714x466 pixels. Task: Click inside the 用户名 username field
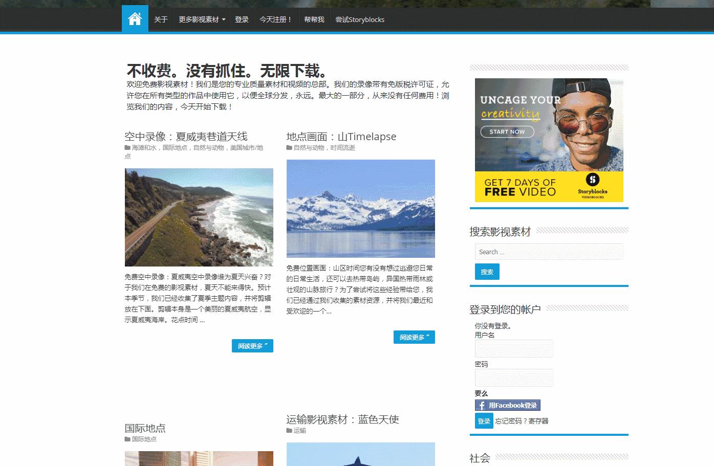click(513, 348)
